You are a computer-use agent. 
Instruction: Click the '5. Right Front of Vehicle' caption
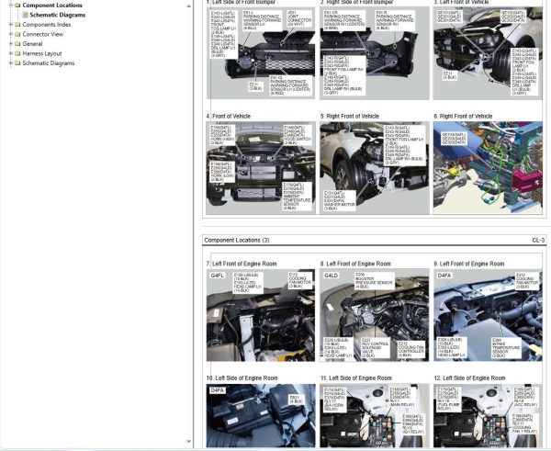(350, 117)
